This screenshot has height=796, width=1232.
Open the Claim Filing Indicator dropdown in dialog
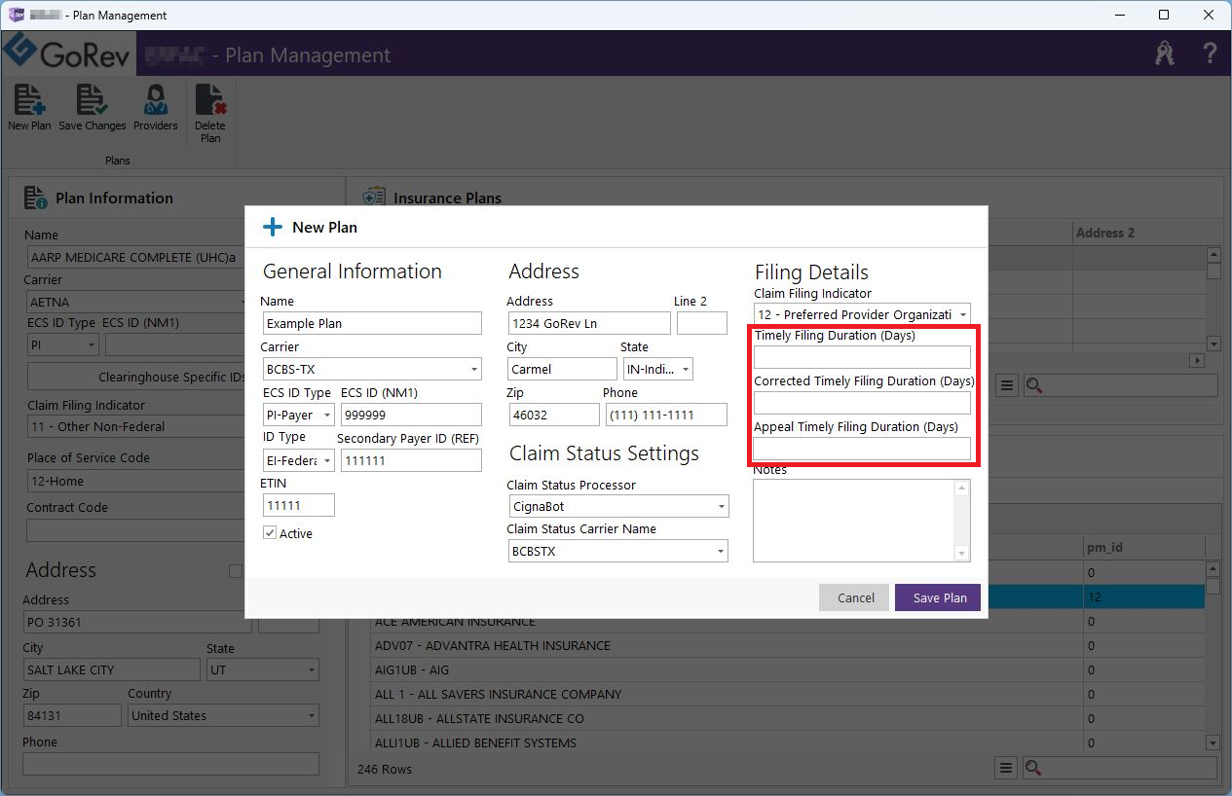862,315
